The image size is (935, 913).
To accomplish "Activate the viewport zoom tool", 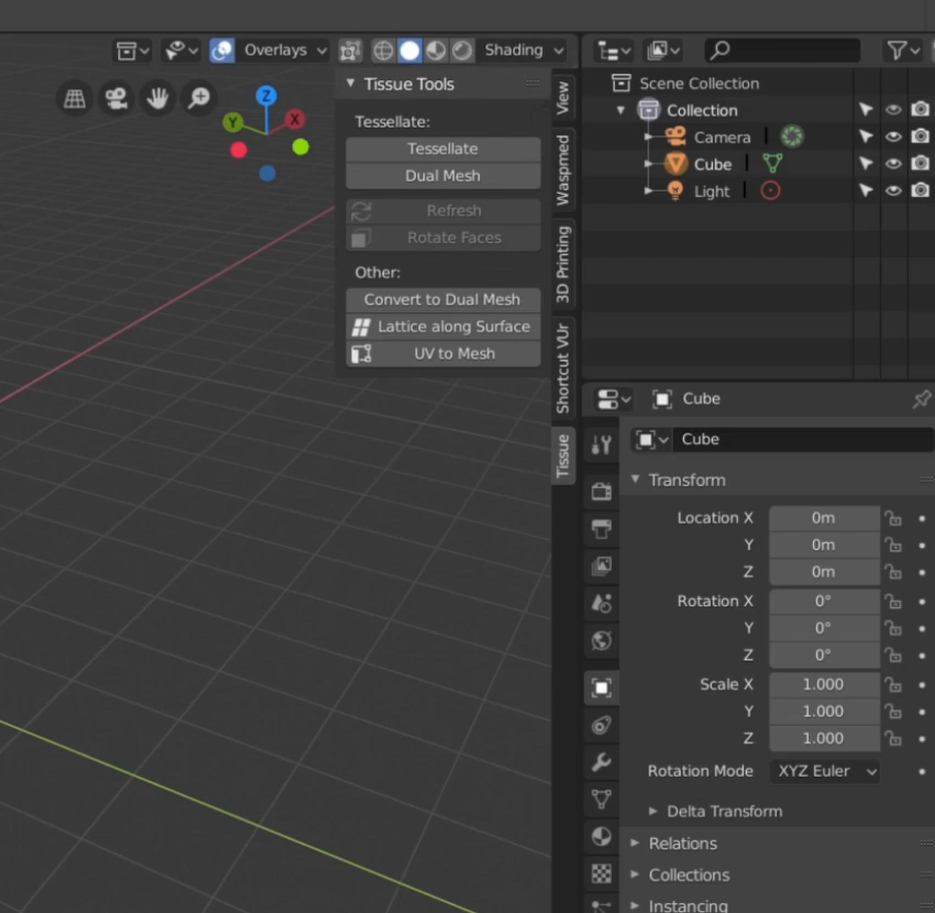I will coord(198,98).
